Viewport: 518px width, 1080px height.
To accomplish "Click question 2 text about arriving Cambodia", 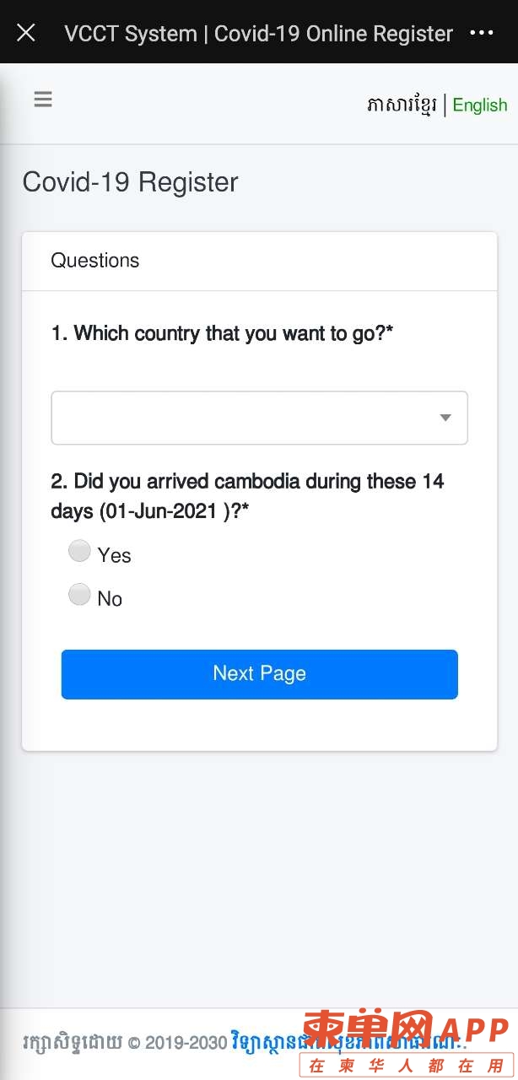I will tap(248, 496).
